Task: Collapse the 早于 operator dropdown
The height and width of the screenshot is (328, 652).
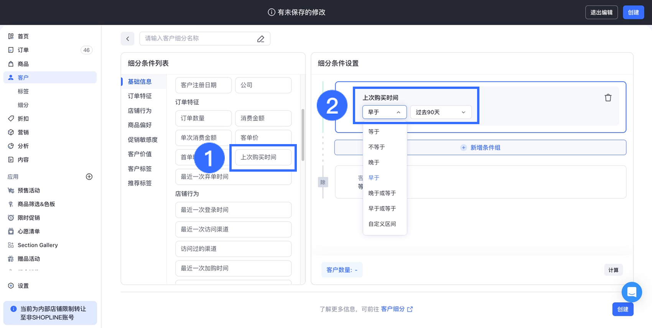Action: [x=384, y=112]
